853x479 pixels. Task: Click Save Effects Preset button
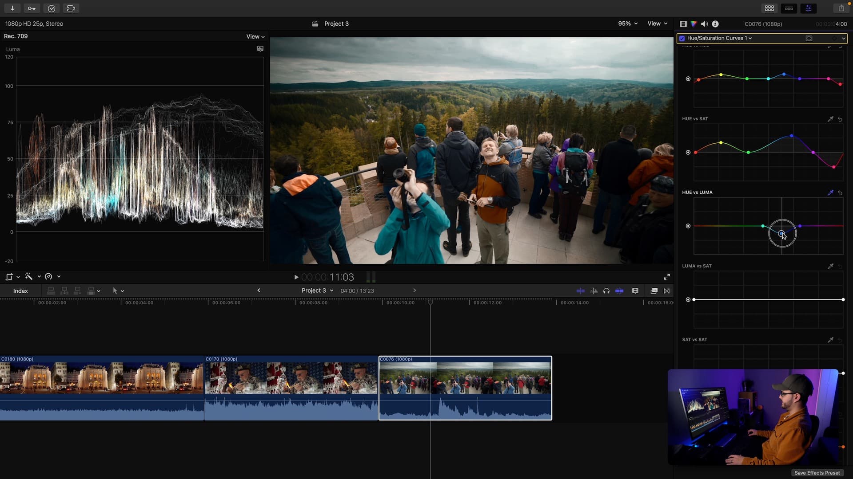click(x=817, y=473)
